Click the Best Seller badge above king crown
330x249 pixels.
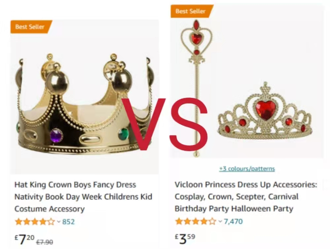pos(30,27)
